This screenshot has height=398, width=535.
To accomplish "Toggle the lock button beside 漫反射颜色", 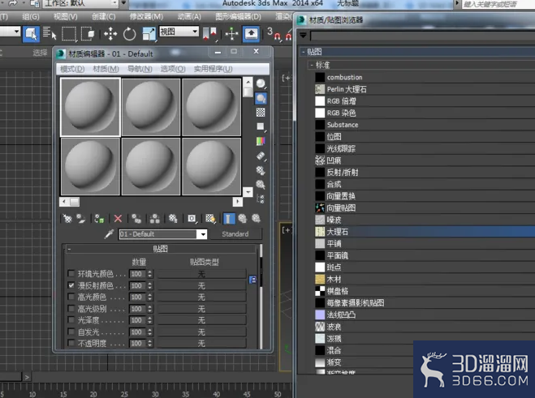I will [x=252, y=280].
